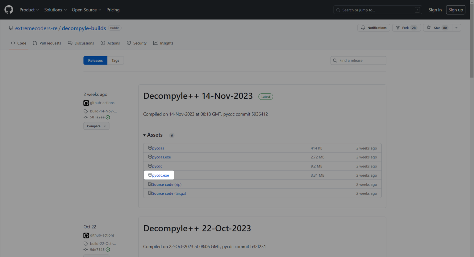
Task: Click the page's vertical scrollbar
Action: [x=472, y=124]
